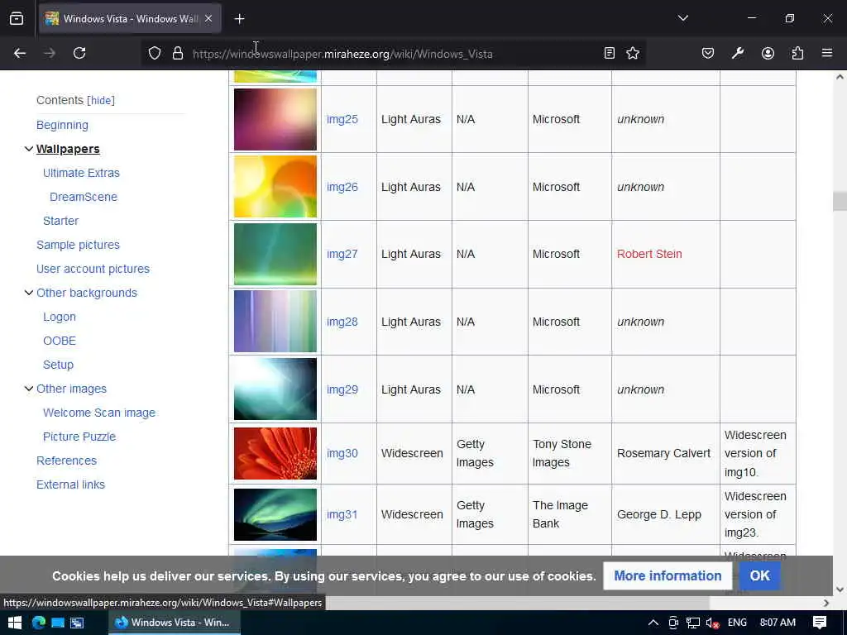The width and height of the screenshot is (847, 635).
Task: Hide the contents sidebar
Action: click(101, 100)
